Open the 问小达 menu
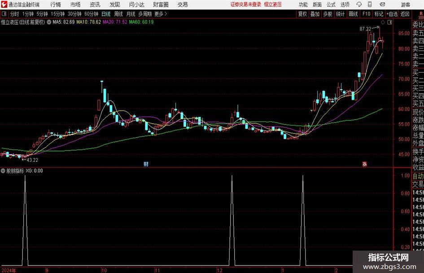424x273 pixels. coord(136,4)
